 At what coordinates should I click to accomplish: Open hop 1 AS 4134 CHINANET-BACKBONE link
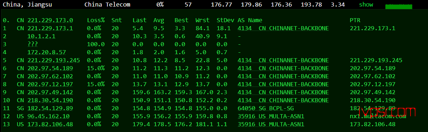283,28
